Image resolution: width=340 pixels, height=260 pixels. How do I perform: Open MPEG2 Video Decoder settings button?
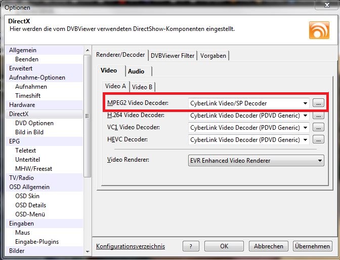(318, 103)
